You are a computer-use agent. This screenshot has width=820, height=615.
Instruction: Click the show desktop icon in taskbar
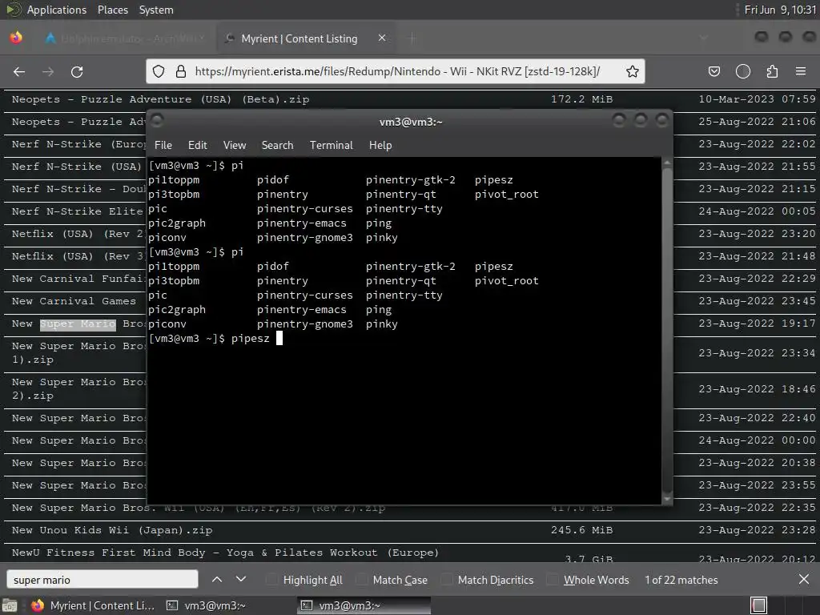[x=9, y=605]
